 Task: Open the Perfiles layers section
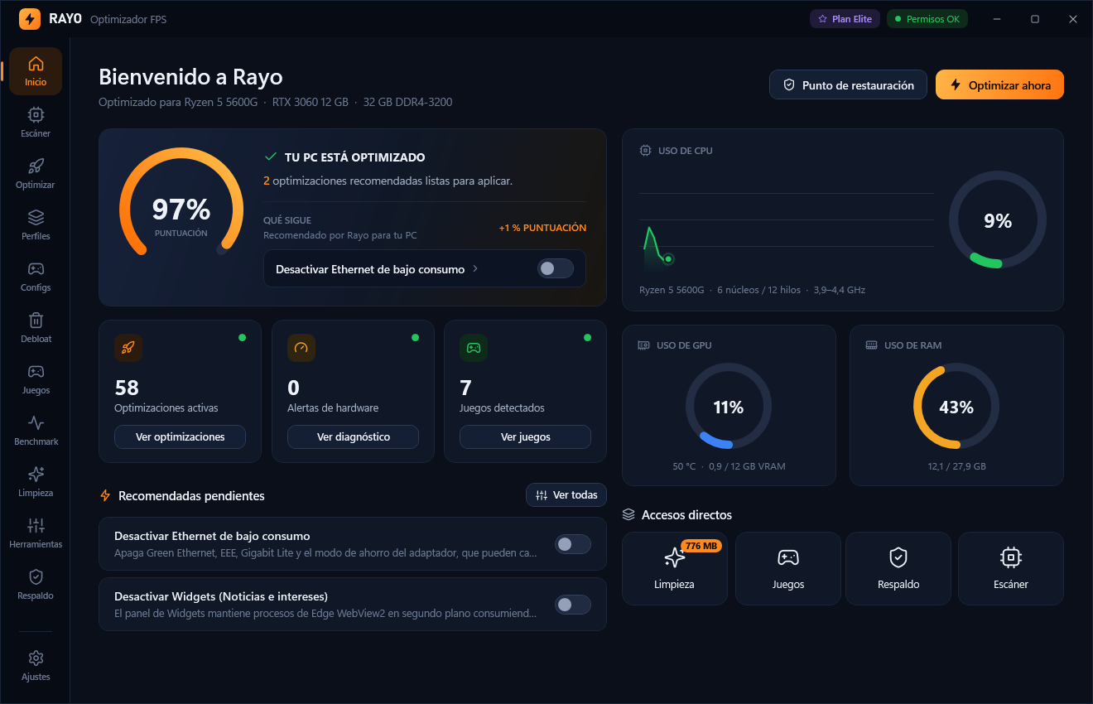tap(36, 225)
